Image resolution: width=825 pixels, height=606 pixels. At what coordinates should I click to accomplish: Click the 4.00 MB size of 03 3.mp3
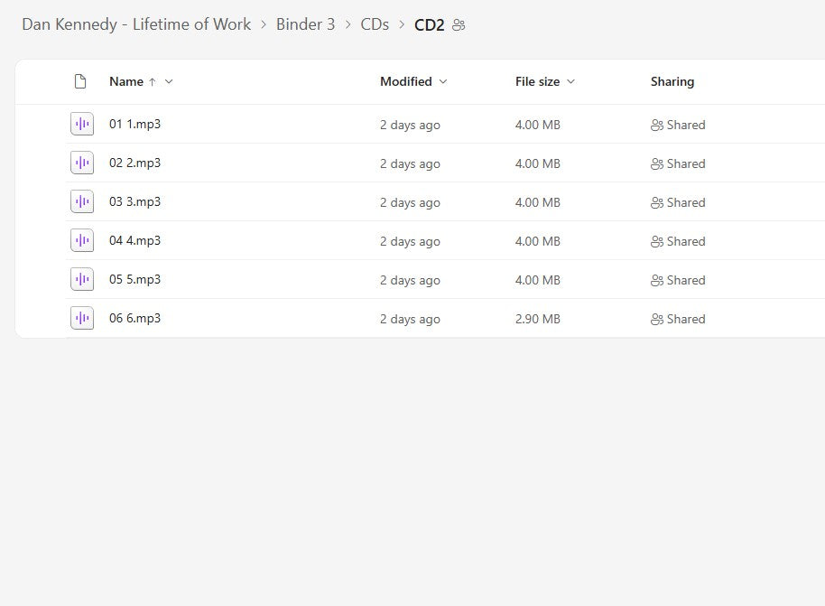click(538, 202)
